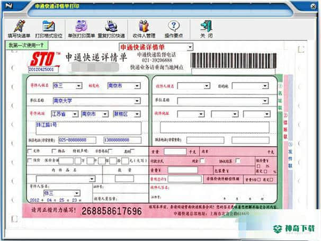321x241 pixels.
Task: Click the first 保价金额 amount box
Action: (x=66, y=160)
